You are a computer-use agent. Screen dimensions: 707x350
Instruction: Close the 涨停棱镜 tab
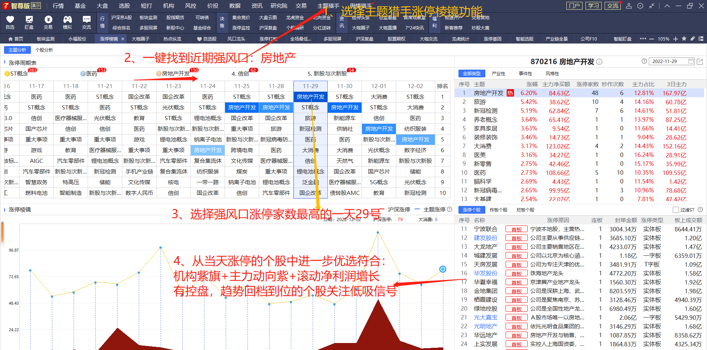coord(123,39)
